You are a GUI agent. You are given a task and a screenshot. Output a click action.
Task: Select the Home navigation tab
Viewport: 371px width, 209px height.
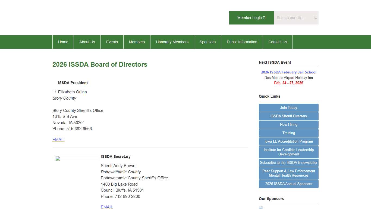63,42
